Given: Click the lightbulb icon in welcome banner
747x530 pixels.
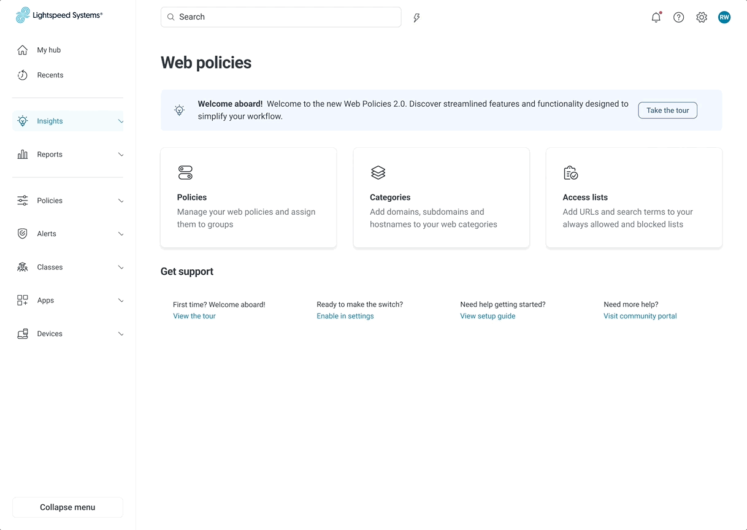Looking at the screenshot, I should pyautogui.click(x=179, y=110).
